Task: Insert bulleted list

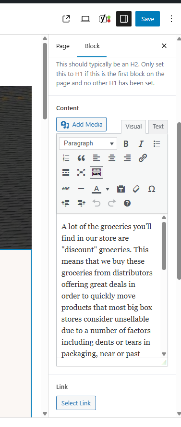Action: 157,144
